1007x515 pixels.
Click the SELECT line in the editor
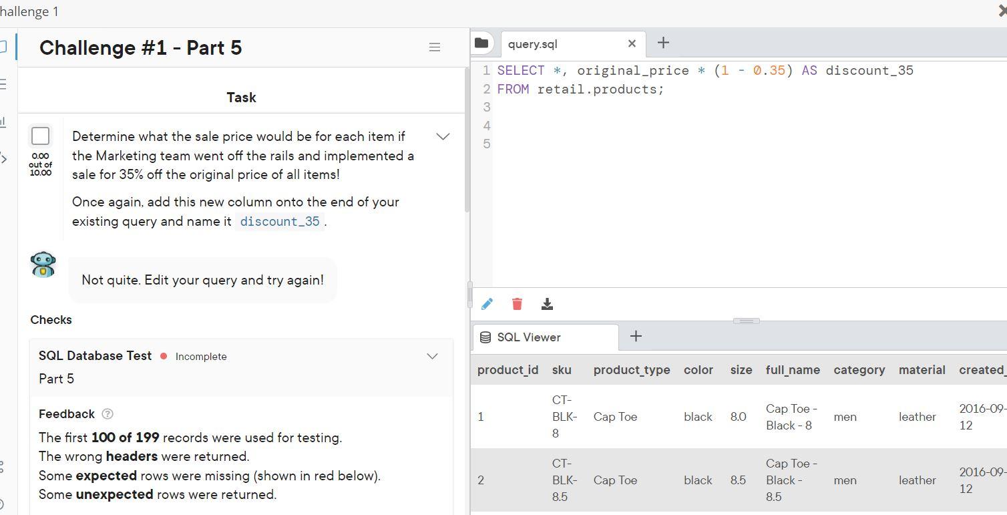[x=705, y=71]
